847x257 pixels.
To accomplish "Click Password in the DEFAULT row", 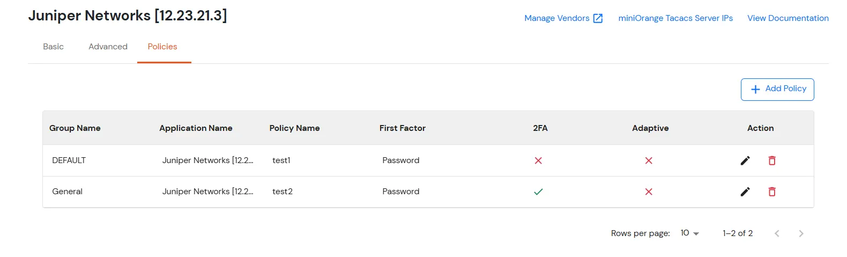I will 400,160.
